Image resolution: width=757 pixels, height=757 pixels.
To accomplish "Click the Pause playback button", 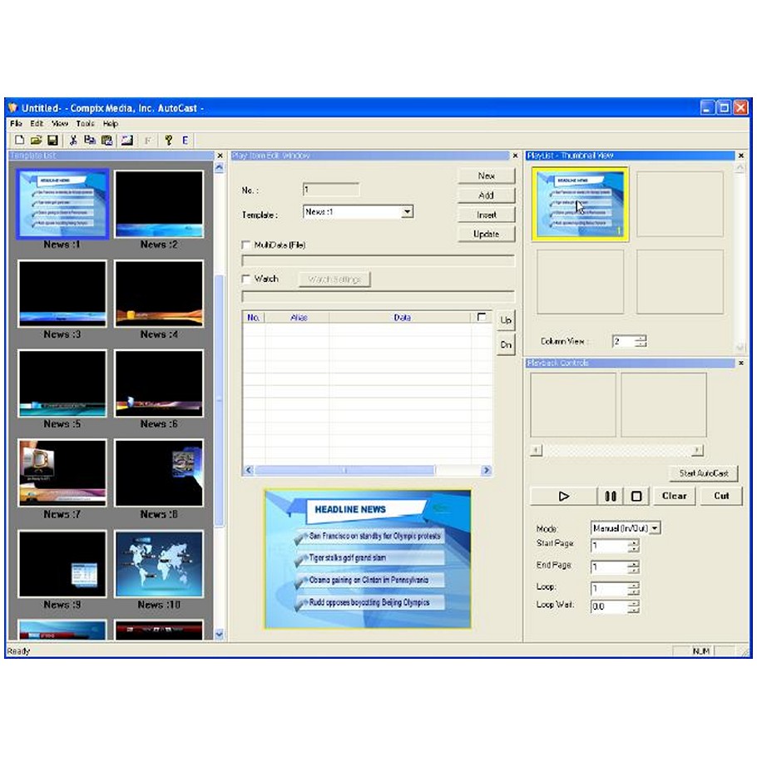I will [611, 497].
